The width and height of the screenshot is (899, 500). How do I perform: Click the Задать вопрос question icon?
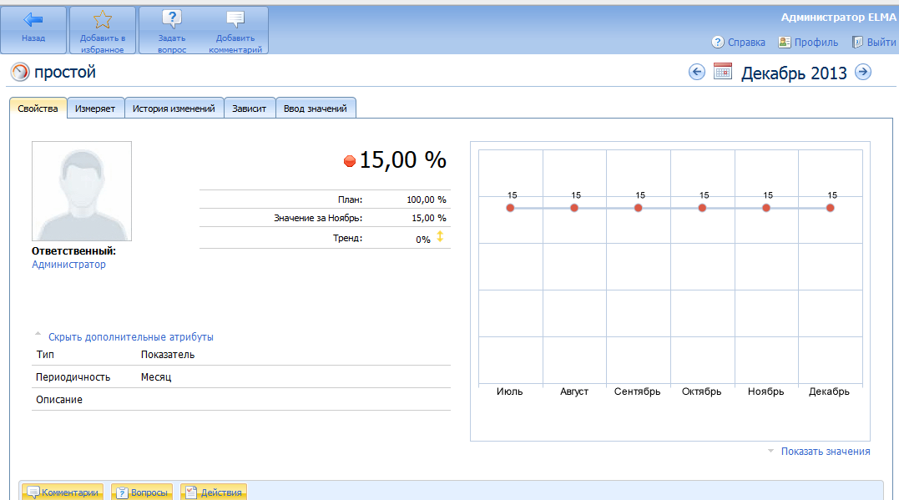click(171, 20)
